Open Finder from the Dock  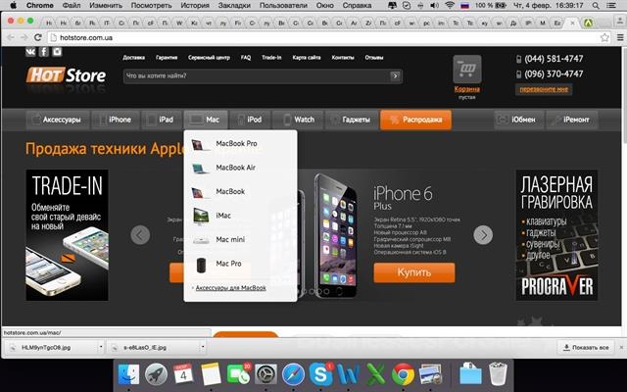coord(128,374)
